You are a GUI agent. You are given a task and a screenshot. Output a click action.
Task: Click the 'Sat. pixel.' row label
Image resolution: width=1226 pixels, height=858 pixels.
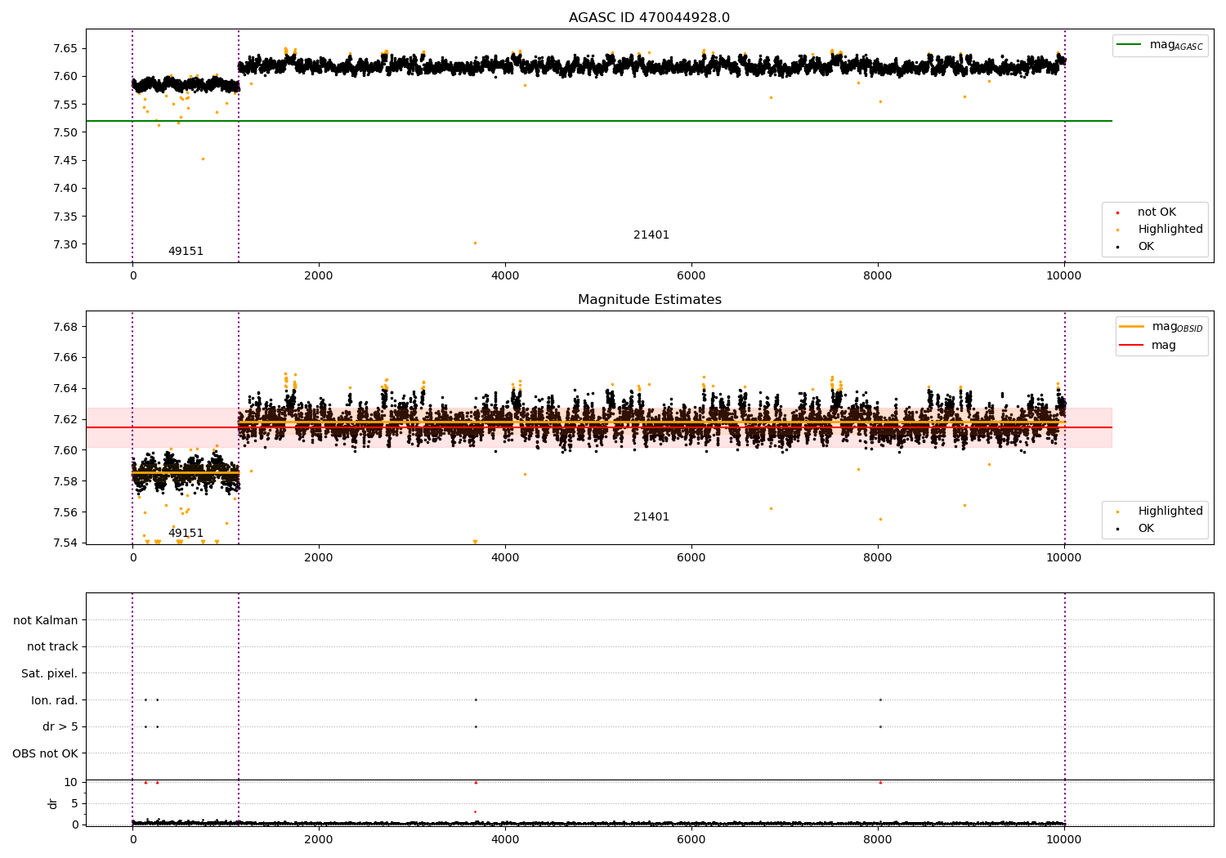tap(50, 673)
